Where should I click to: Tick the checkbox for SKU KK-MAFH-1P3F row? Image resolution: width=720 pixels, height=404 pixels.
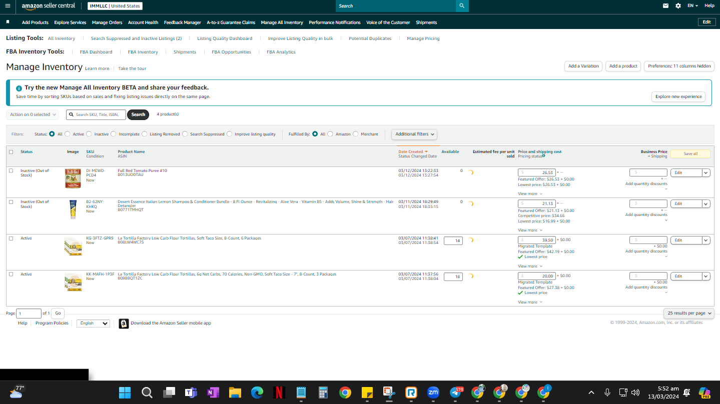11,274
